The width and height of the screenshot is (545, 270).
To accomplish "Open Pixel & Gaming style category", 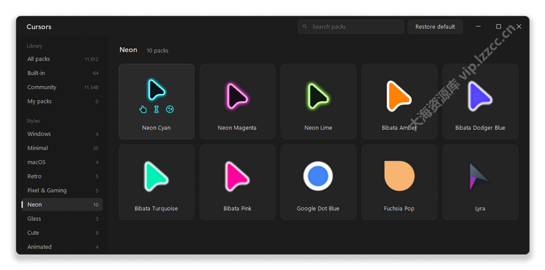I will (x=62, y=191).
